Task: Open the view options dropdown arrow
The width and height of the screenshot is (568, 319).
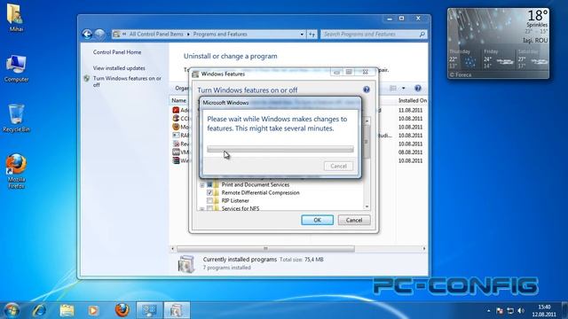Action: tap(403, 88)
